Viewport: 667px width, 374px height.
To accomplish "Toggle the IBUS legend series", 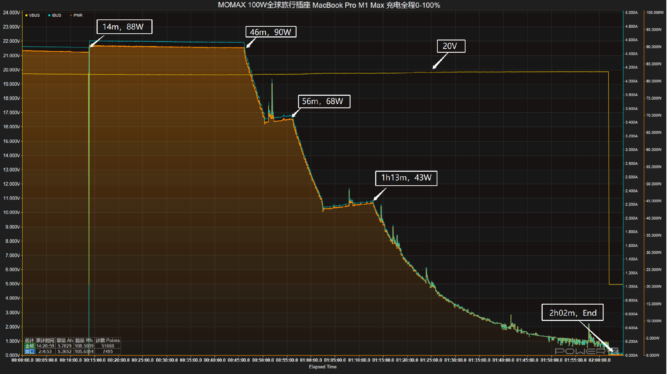I will tap(55, 15).
